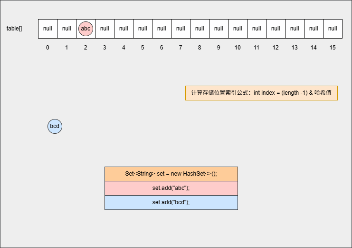Click the null cell above index 15

tap(333, 29)
